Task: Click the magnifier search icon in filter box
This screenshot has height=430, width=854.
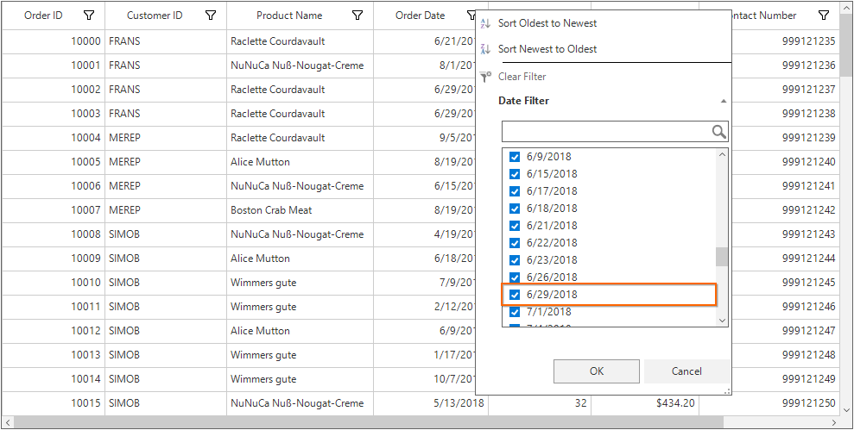Action: [x=719, y=132]
